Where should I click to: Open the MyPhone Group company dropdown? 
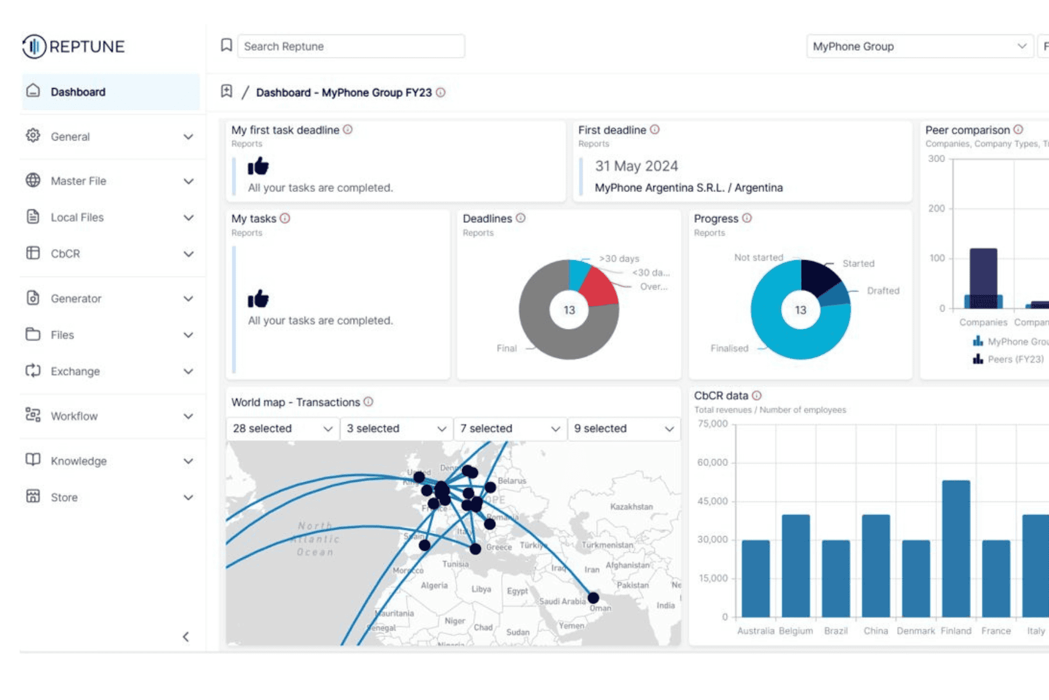coord(919,46)
